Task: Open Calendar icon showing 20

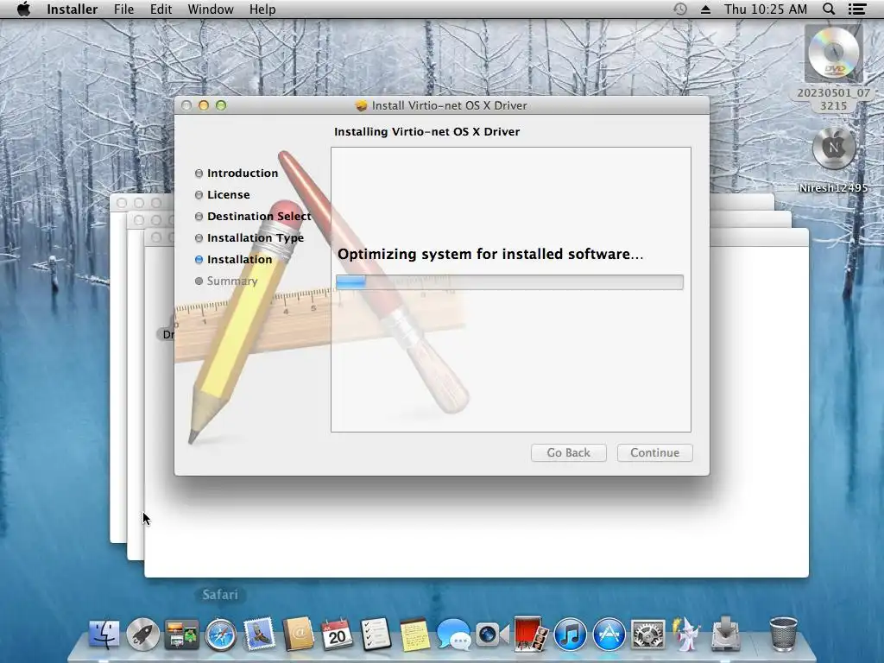Action: [337, 635]
